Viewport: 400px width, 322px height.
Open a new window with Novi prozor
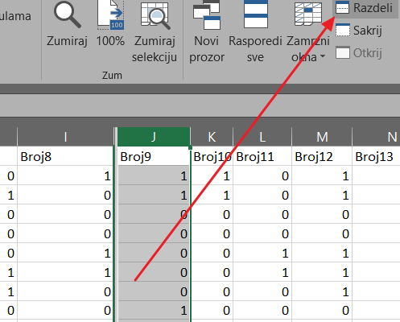[207, 14]
